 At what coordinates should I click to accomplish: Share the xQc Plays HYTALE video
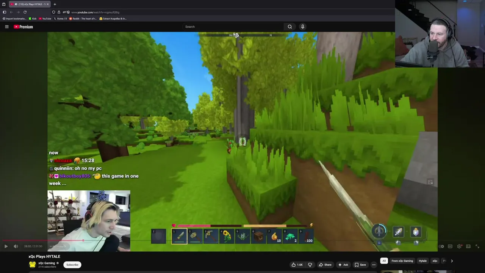pyautogui.click(x=325, y=265)
